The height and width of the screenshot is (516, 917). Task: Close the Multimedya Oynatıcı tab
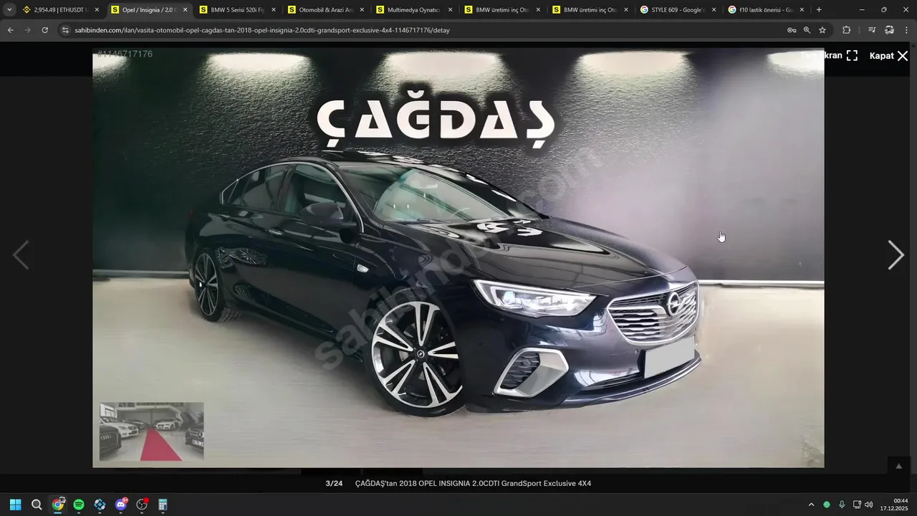click(450, 10)
